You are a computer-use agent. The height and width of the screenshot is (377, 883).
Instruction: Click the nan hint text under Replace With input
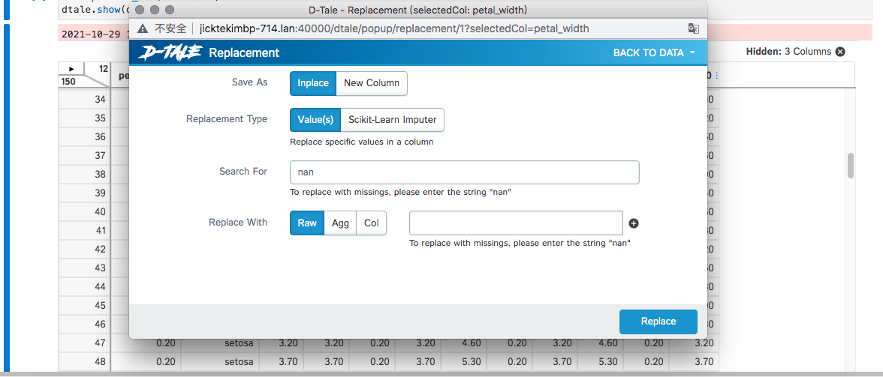[x=520, y=244]
